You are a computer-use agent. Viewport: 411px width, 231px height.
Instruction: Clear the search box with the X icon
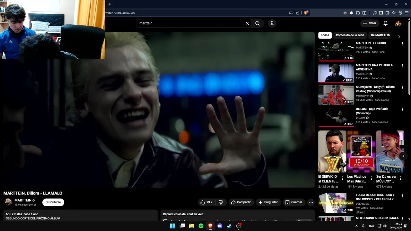247,23
